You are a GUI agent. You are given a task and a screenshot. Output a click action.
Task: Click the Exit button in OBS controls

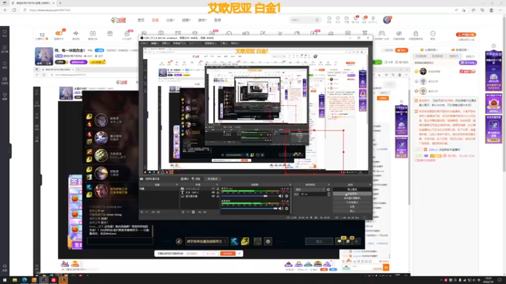click(352, 211)
